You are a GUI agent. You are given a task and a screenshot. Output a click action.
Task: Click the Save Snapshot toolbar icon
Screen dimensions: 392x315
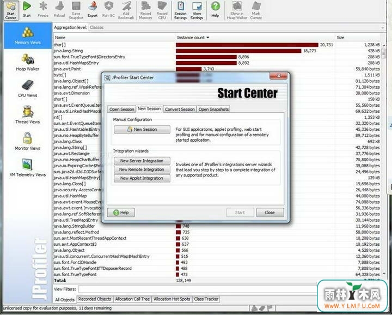76,10
